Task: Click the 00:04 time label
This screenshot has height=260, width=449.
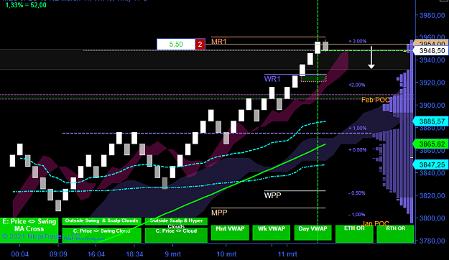Action: pos(20,254)
